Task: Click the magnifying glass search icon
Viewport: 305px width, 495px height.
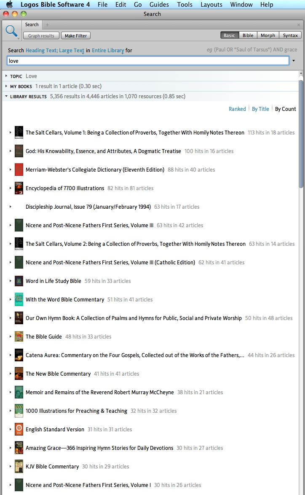Action: click(x=11, y=31)
